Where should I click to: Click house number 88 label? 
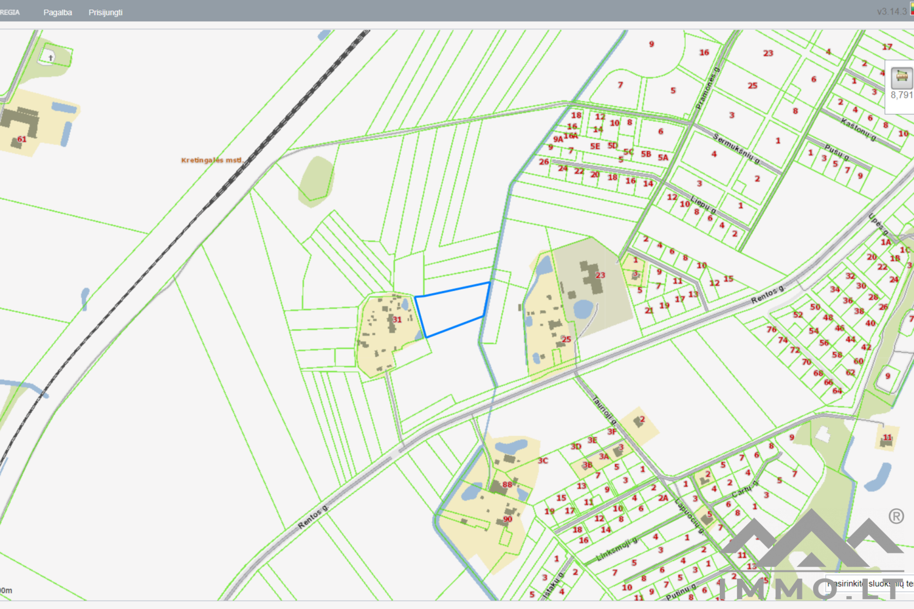point(507,484)
